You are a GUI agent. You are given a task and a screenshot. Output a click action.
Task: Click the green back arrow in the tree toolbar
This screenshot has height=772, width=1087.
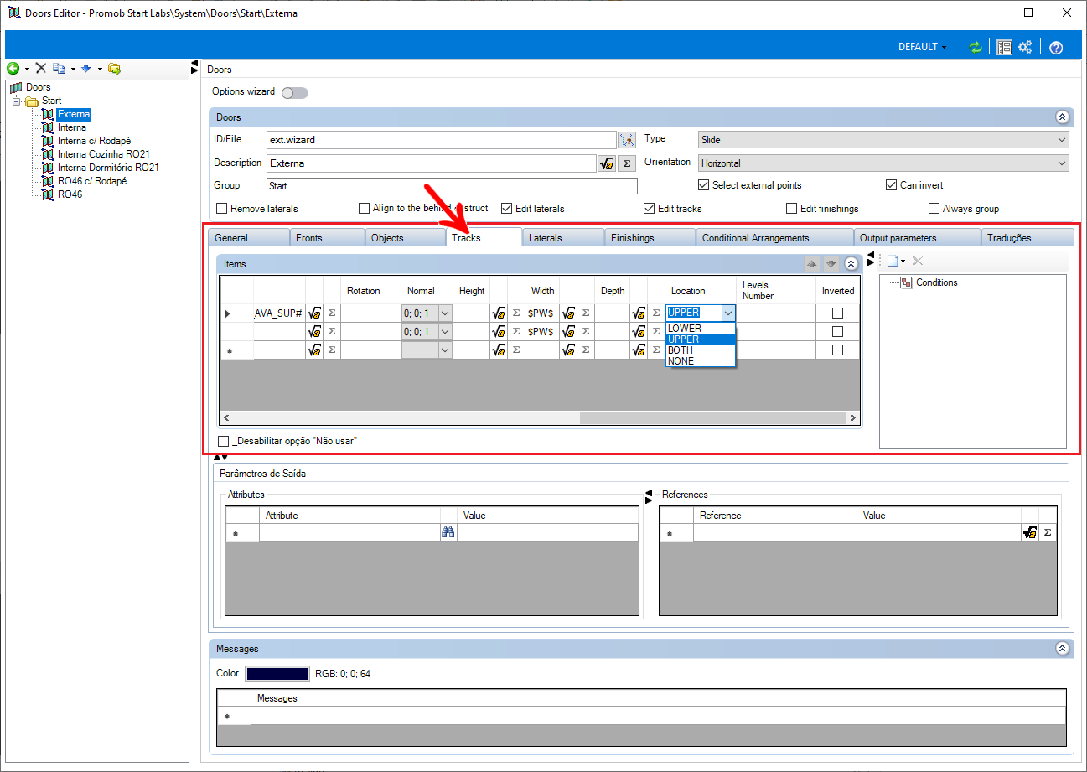tap(13, 68)
